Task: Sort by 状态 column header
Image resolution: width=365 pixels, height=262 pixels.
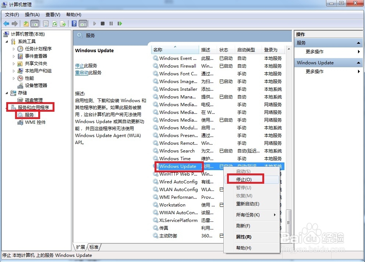Action: coord(226,50)
